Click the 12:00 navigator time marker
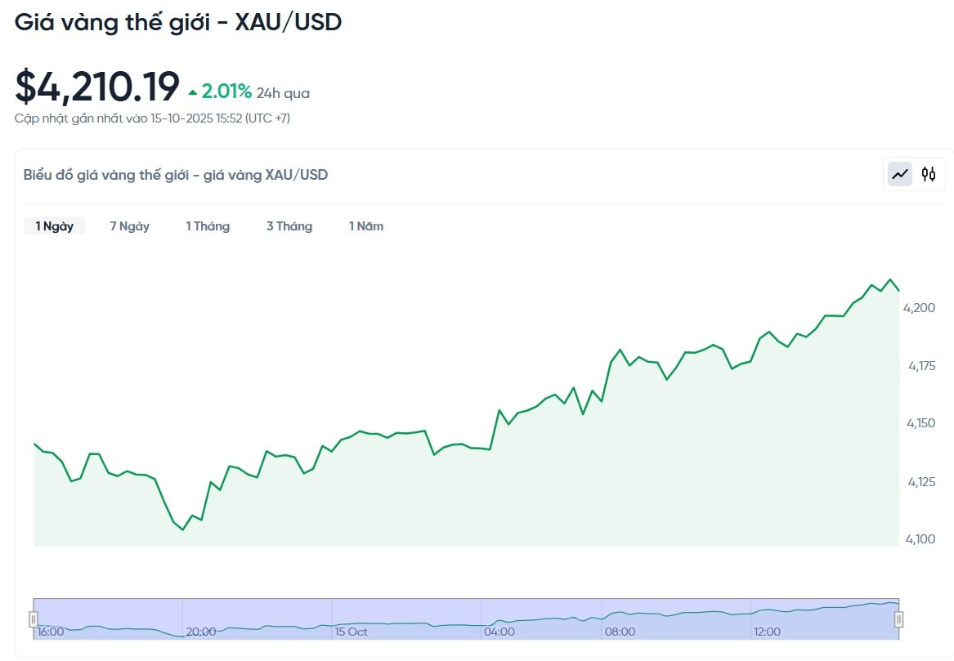The height and width of the screenshot is (661, 954). point(768,632)
